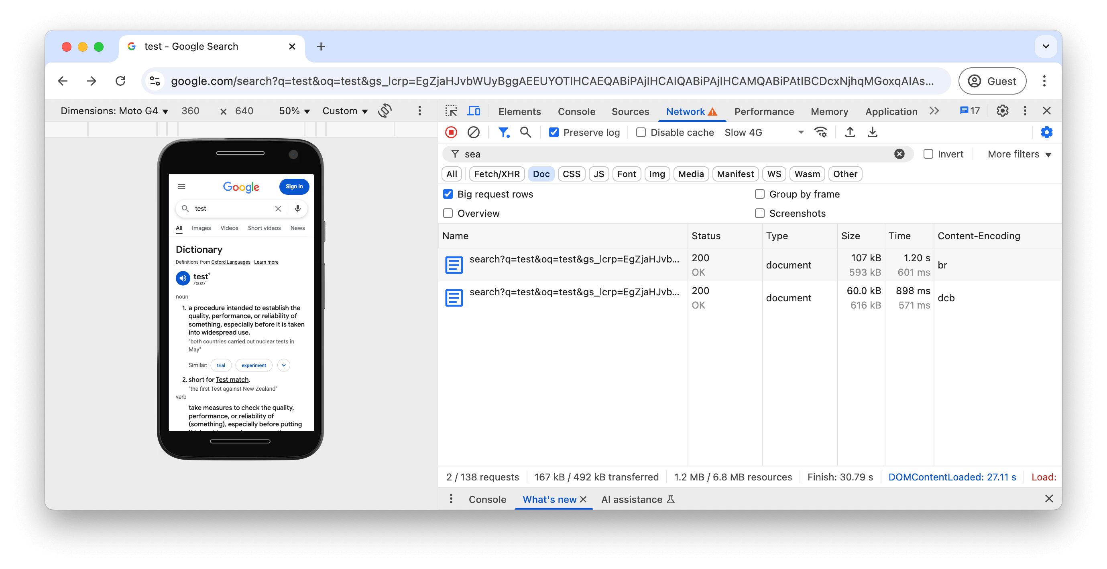The width and height of the screenshot is (1107, 569).
Task: Switch to the Performance tab
Action: click(764, 111)
